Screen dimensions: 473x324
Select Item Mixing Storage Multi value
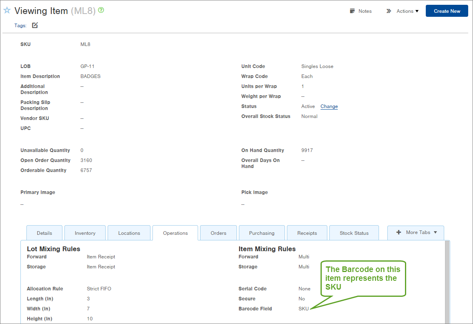[x=304, y=267]
